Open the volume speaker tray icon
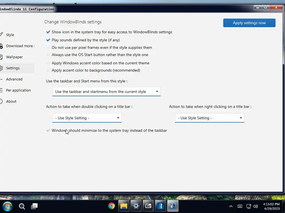 (255, 206)
